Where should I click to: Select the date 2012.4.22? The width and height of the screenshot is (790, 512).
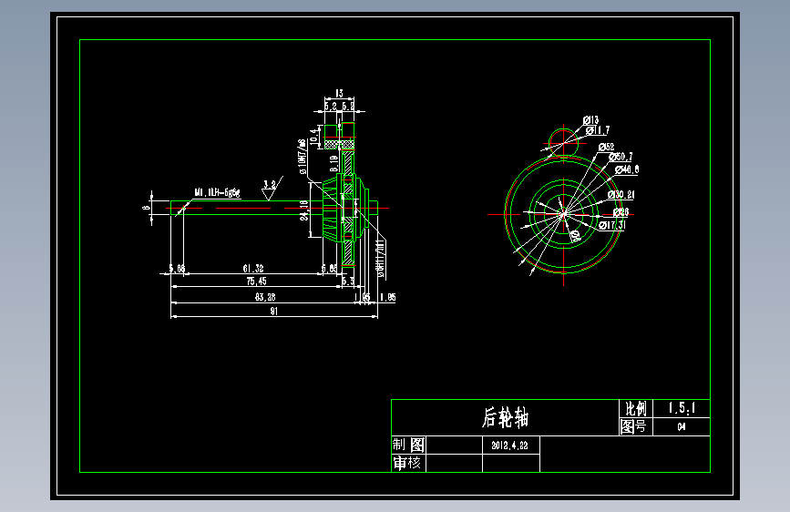coord(510,445)
